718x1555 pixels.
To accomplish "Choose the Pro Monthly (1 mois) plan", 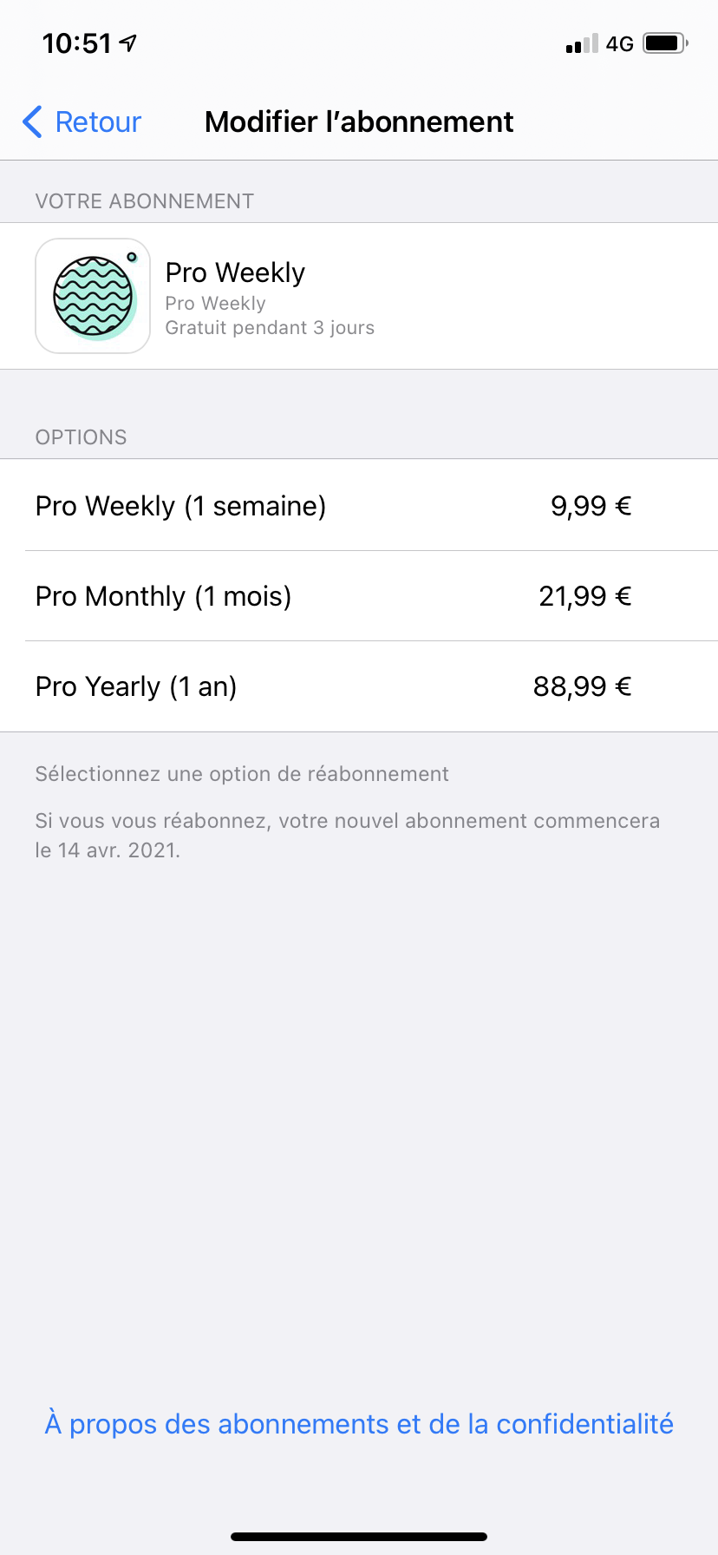I will 163,596.
